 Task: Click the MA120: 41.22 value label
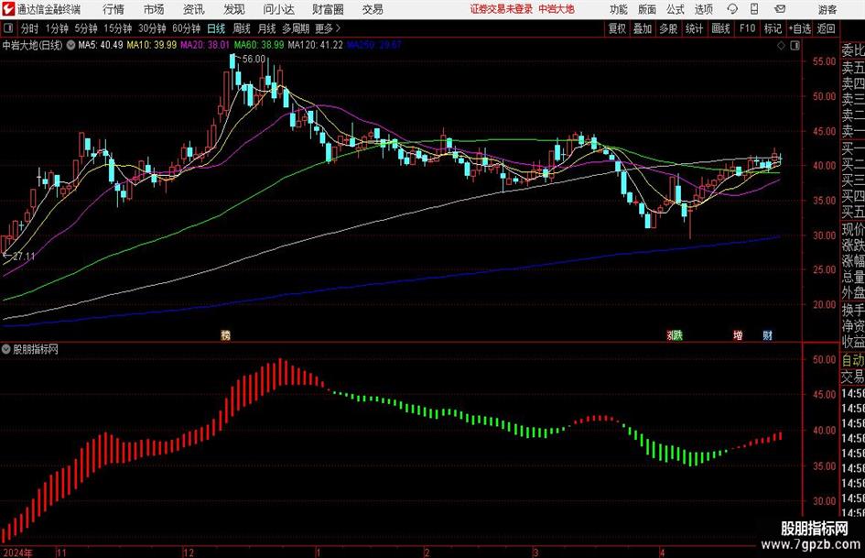[315, 45]
